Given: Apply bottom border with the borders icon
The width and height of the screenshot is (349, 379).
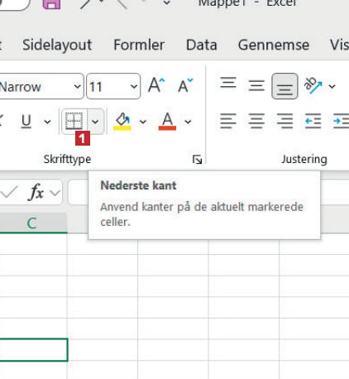Looking at the screenshot, I should pyautogui.click(x=74, y=121).
